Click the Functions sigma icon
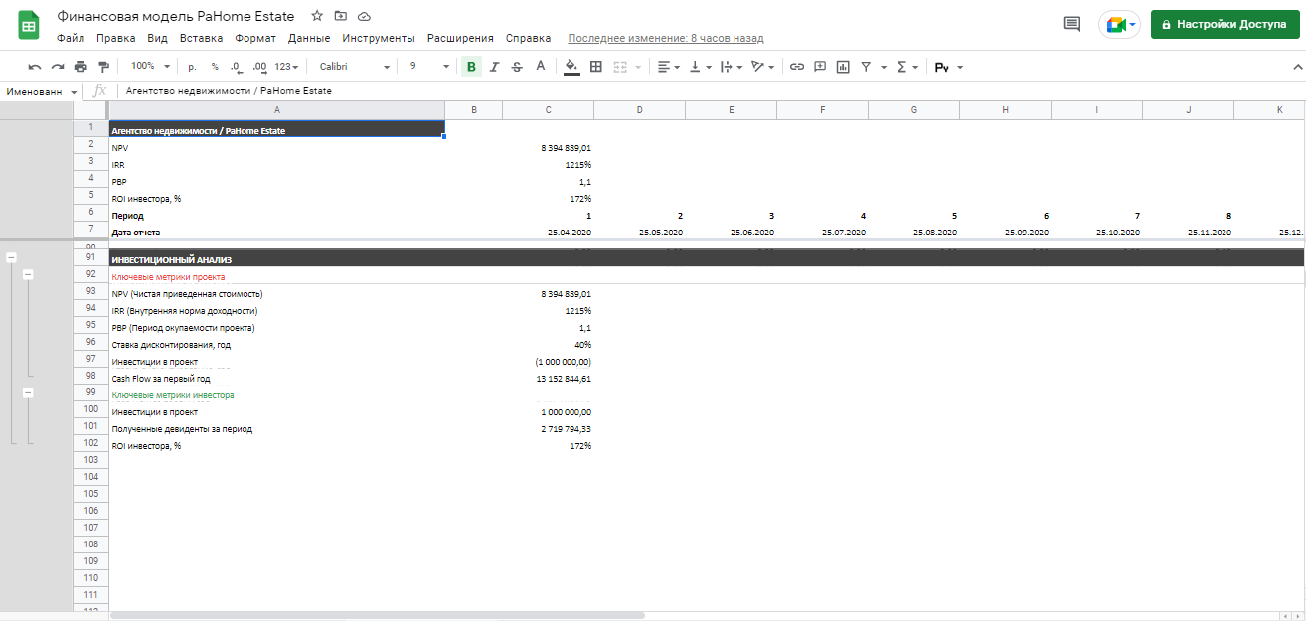1306x621 pixels. [x=901, y=67]
